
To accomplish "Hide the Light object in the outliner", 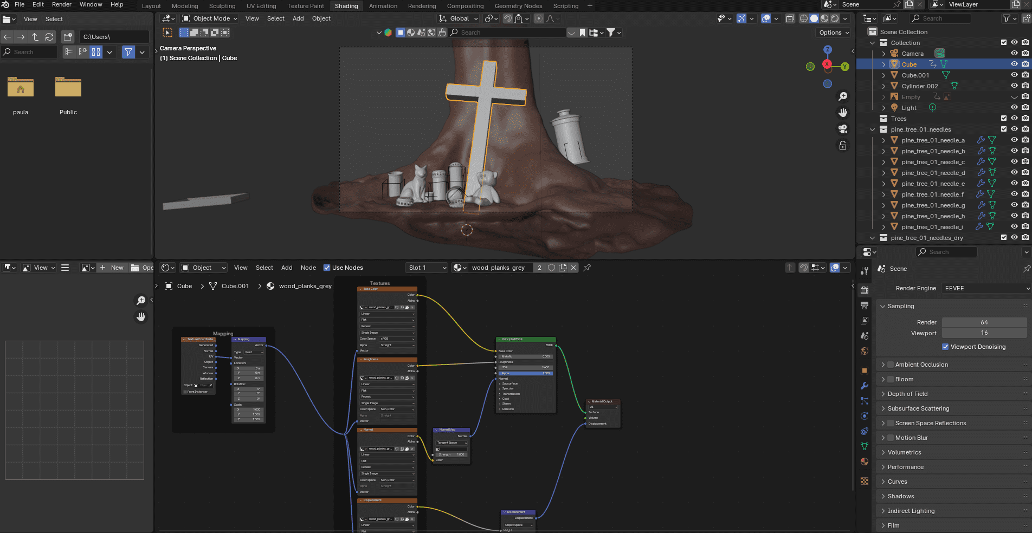I will point(1014,107).
